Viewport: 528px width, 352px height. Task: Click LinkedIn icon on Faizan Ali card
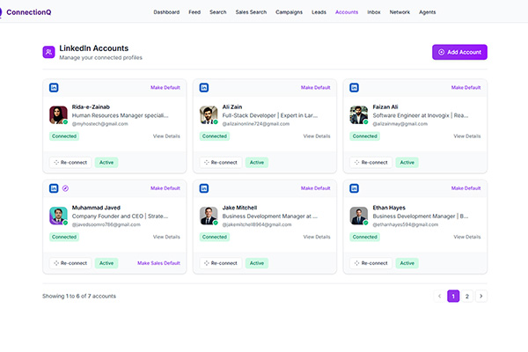tap(355, 88)
